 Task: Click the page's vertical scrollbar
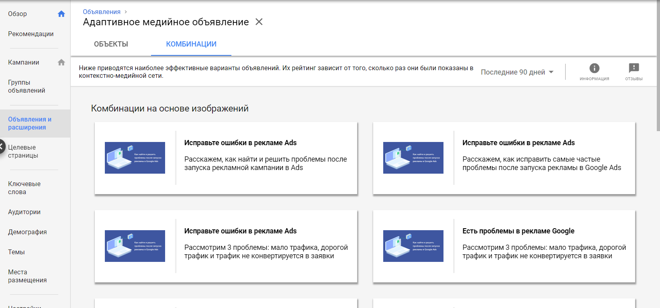[x=658, y=66]
